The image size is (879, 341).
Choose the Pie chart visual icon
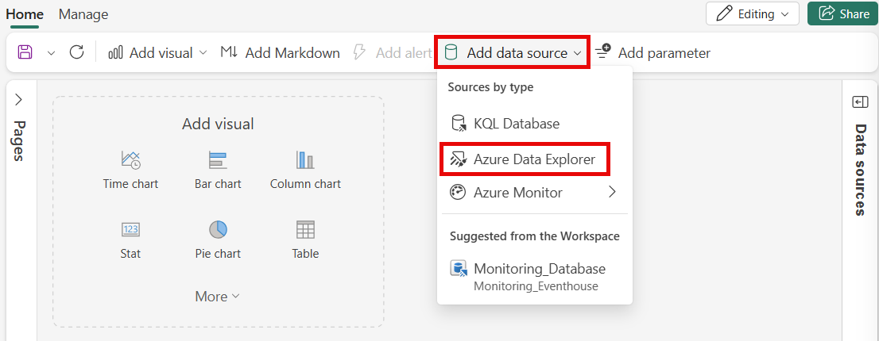click(218, 229)
